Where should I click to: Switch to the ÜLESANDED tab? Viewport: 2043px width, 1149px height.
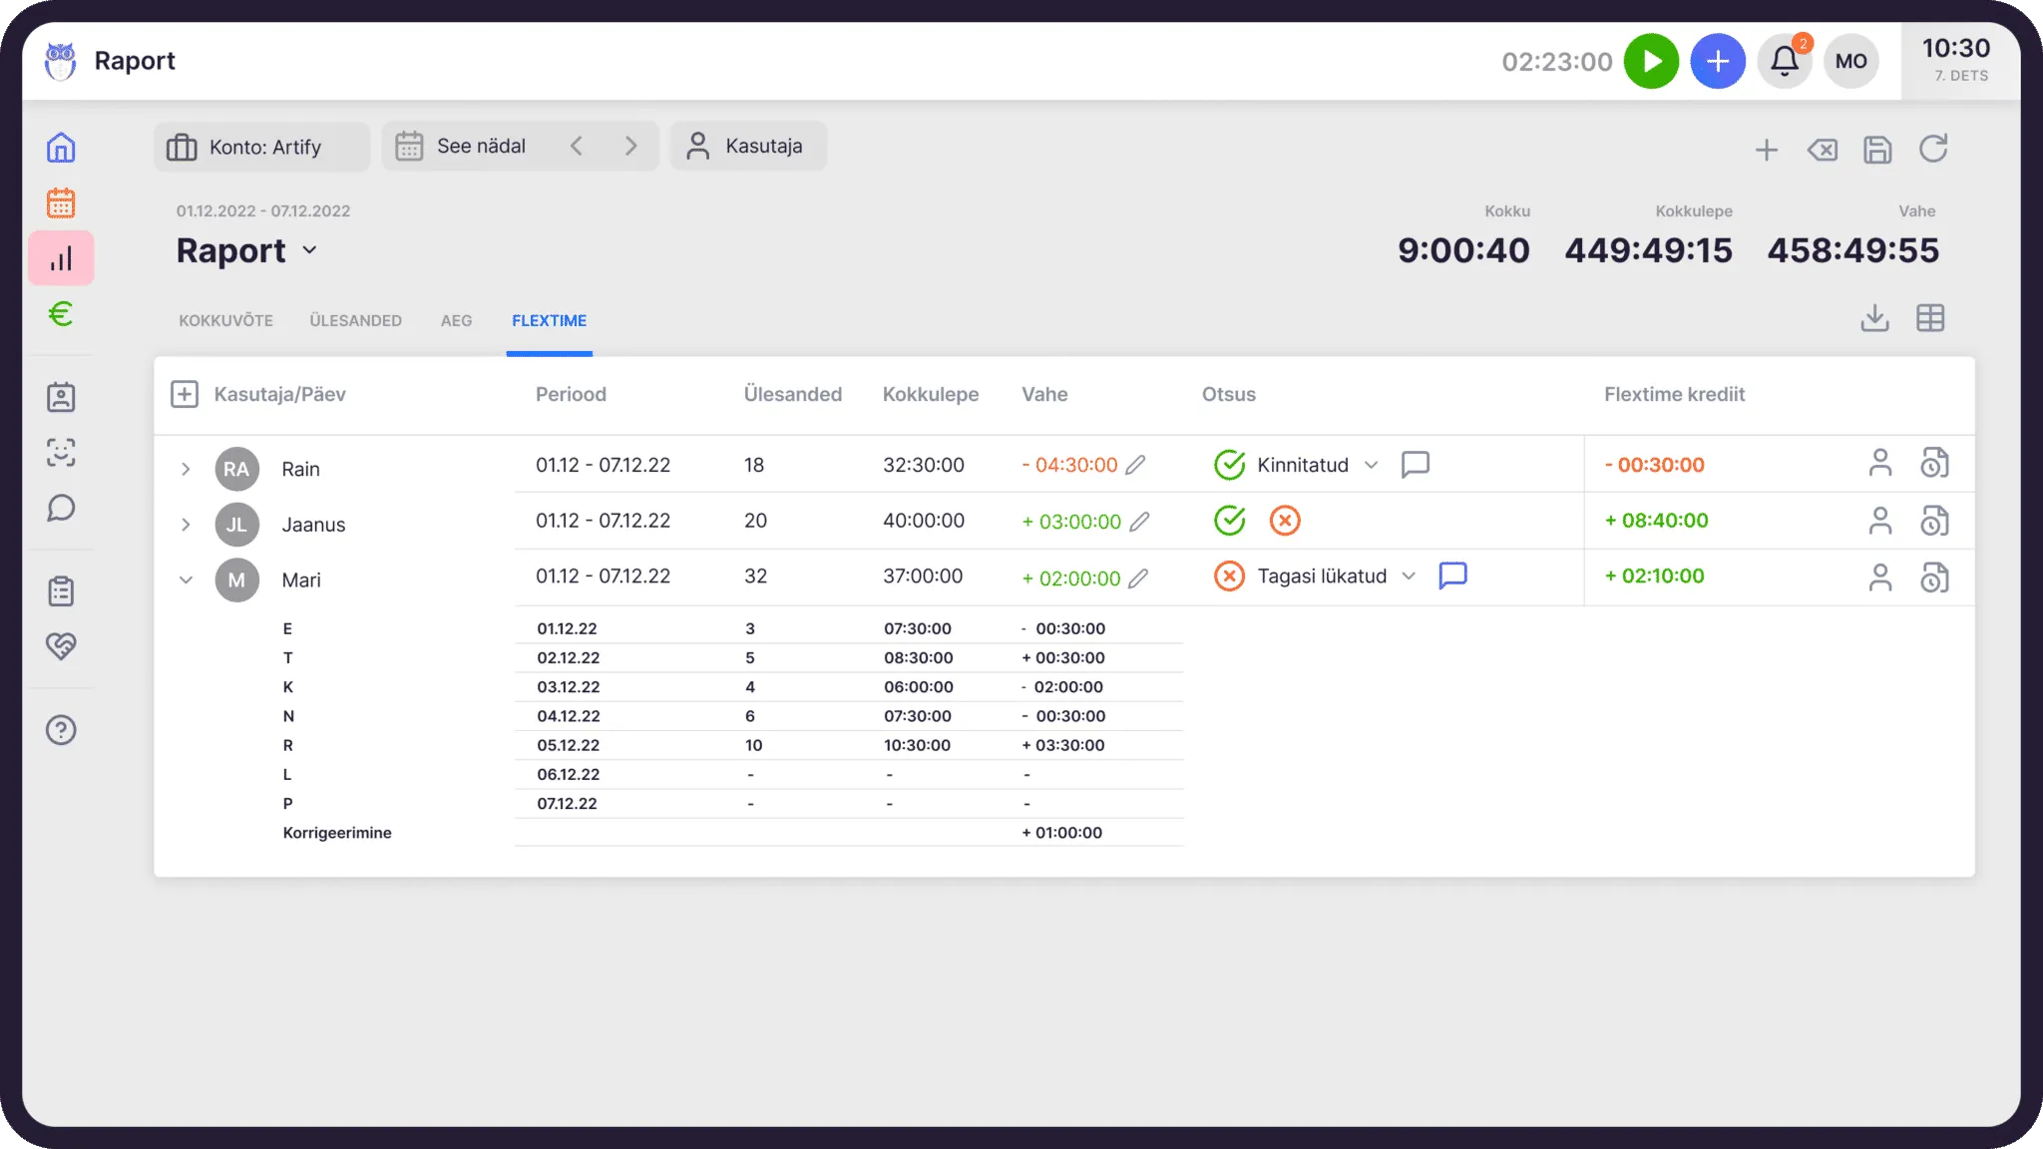[x=356, y=320]
